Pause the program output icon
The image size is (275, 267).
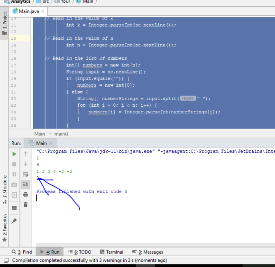(14, 174)
